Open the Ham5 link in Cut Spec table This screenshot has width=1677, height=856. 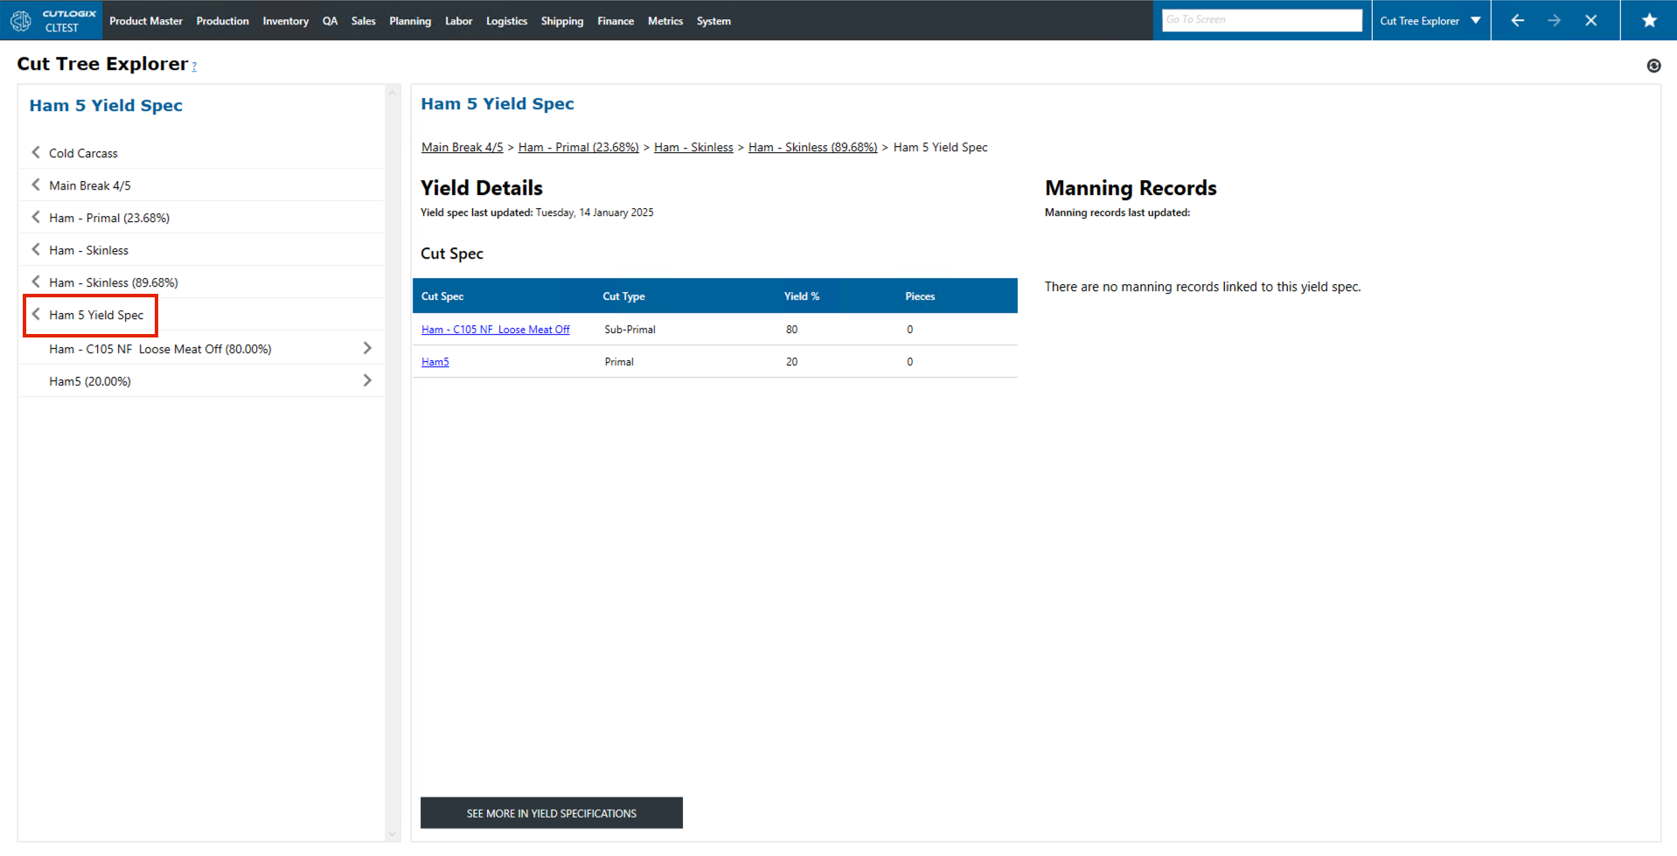click(x=435, y=362)
